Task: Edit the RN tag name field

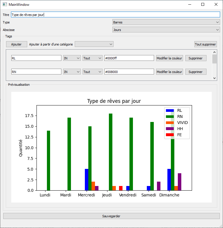Action: [36, 72]
